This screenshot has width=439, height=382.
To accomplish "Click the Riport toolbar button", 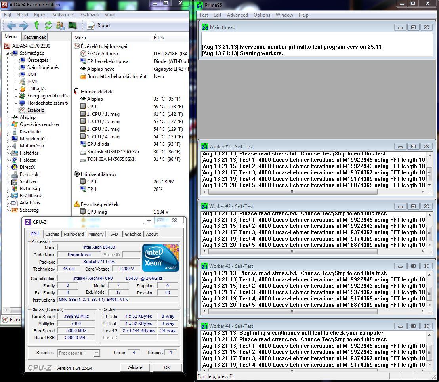I will pos(99,25).
